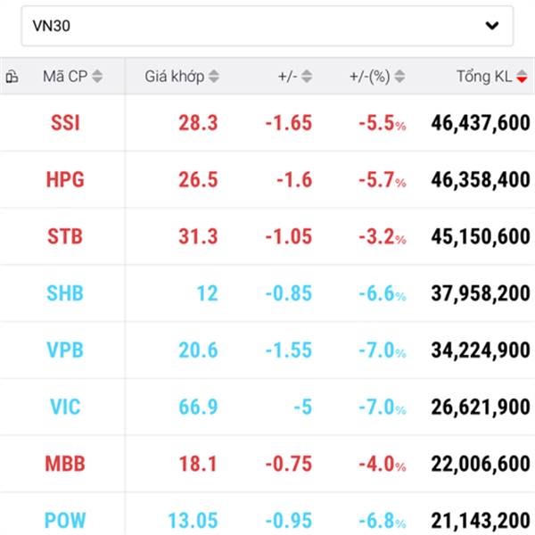
Task: Open the MBB stock symbol
Action: [65, 464]
